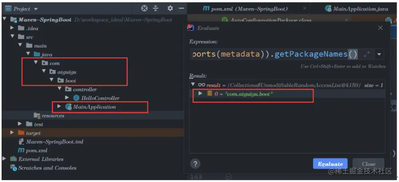Close the AutoConfigurationPackage.class tab
The width and height of the screenshot is (399, 182).
346,20
